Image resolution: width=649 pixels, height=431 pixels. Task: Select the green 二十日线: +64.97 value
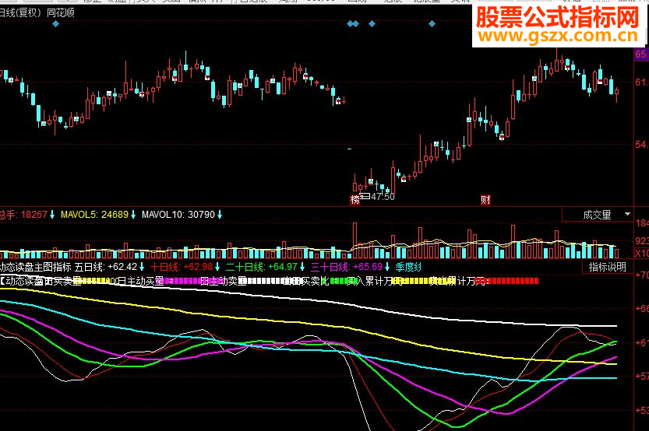tap(262, 267)
